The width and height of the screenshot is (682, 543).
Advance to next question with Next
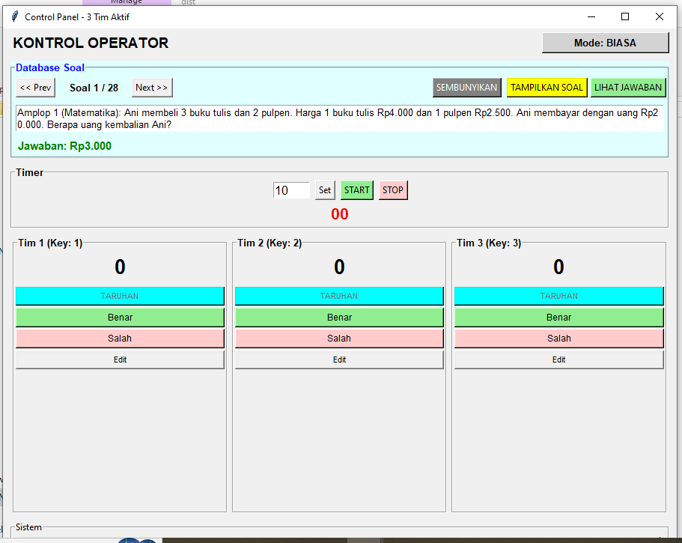coord(152,88)
